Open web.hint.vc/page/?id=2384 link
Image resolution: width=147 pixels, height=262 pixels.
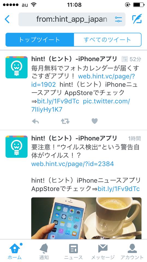click(72, 164)
